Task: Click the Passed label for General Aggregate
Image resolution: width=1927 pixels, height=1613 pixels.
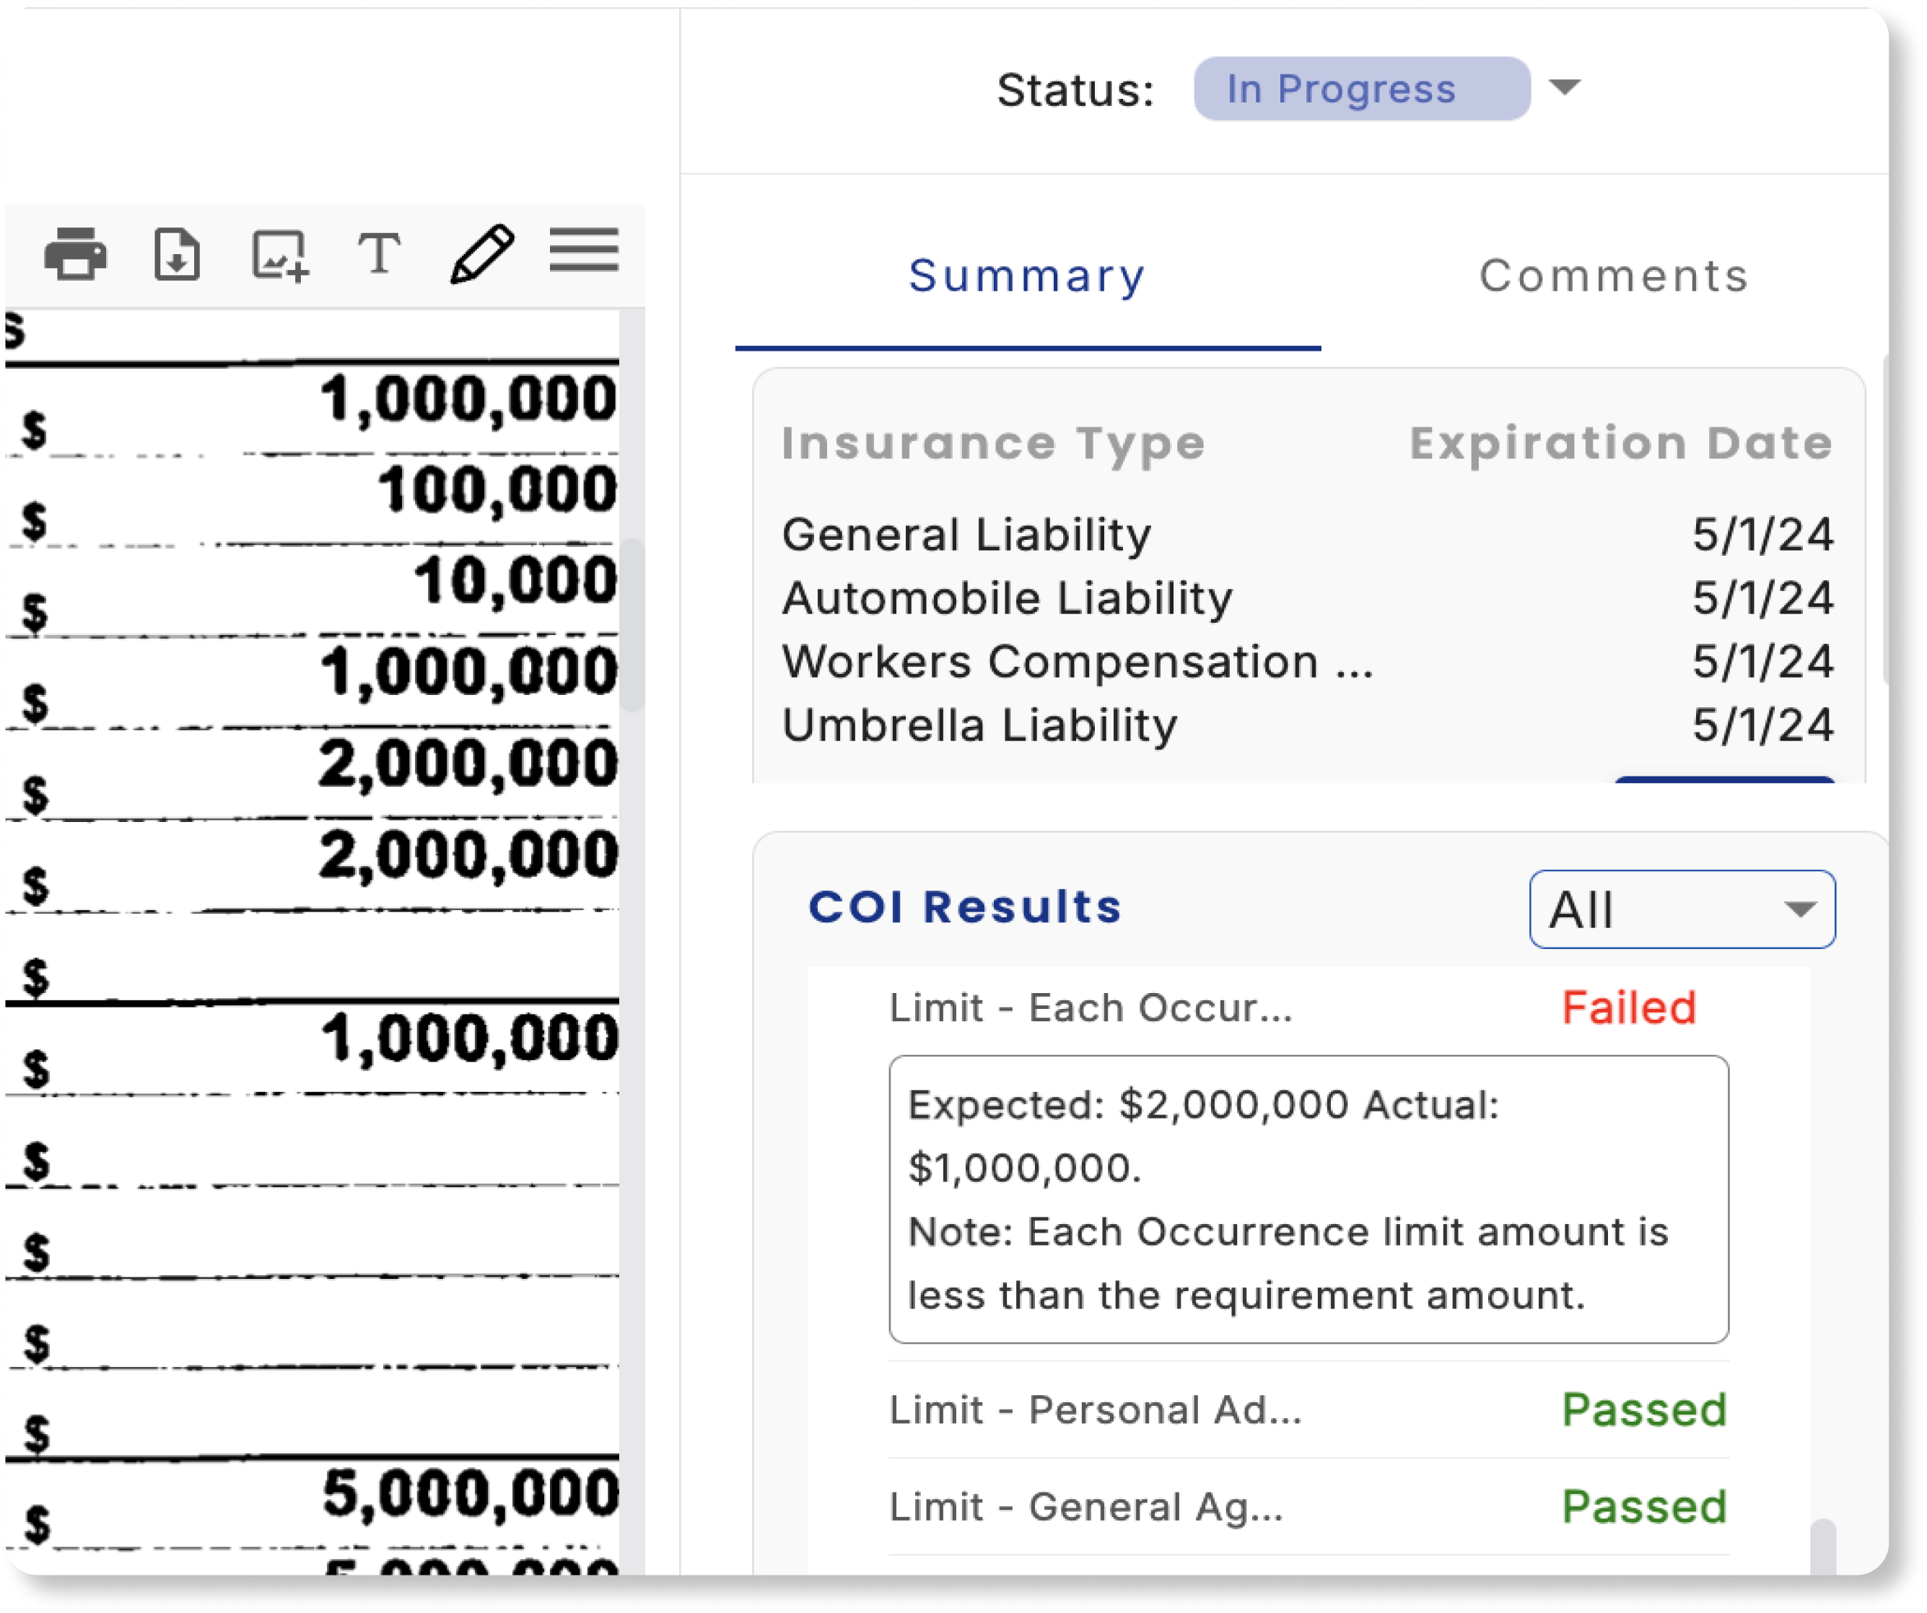Action: tap(1644, 1505)
